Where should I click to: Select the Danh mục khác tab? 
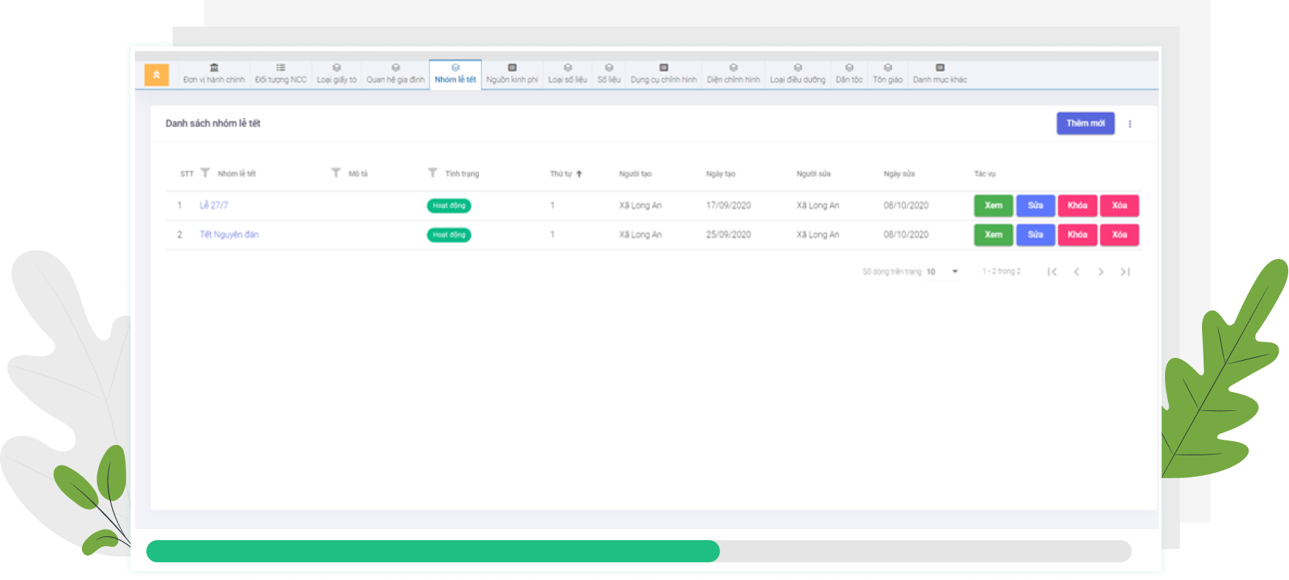coord(939,75)
